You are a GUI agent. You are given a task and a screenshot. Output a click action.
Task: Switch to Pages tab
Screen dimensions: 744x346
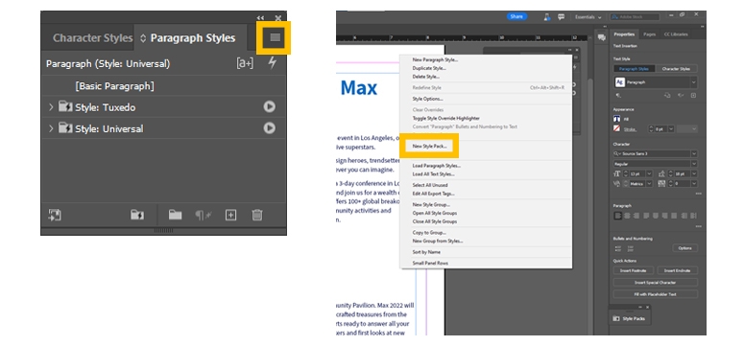click(649, 35)
